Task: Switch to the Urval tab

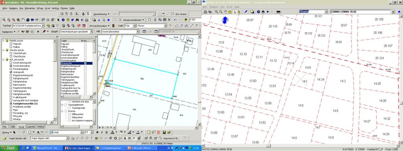Action: pos(21,127)
